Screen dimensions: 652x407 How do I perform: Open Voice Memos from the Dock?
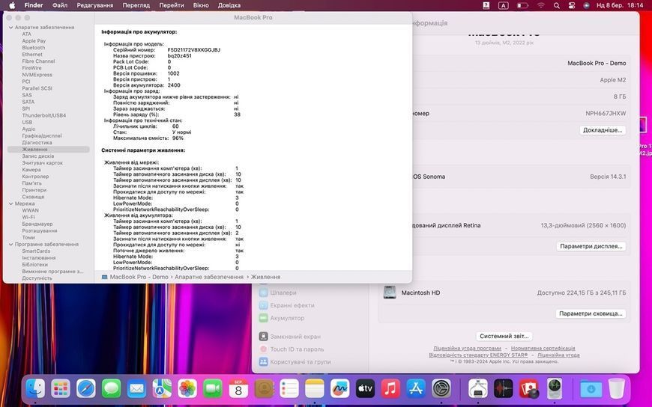(504, 389)
